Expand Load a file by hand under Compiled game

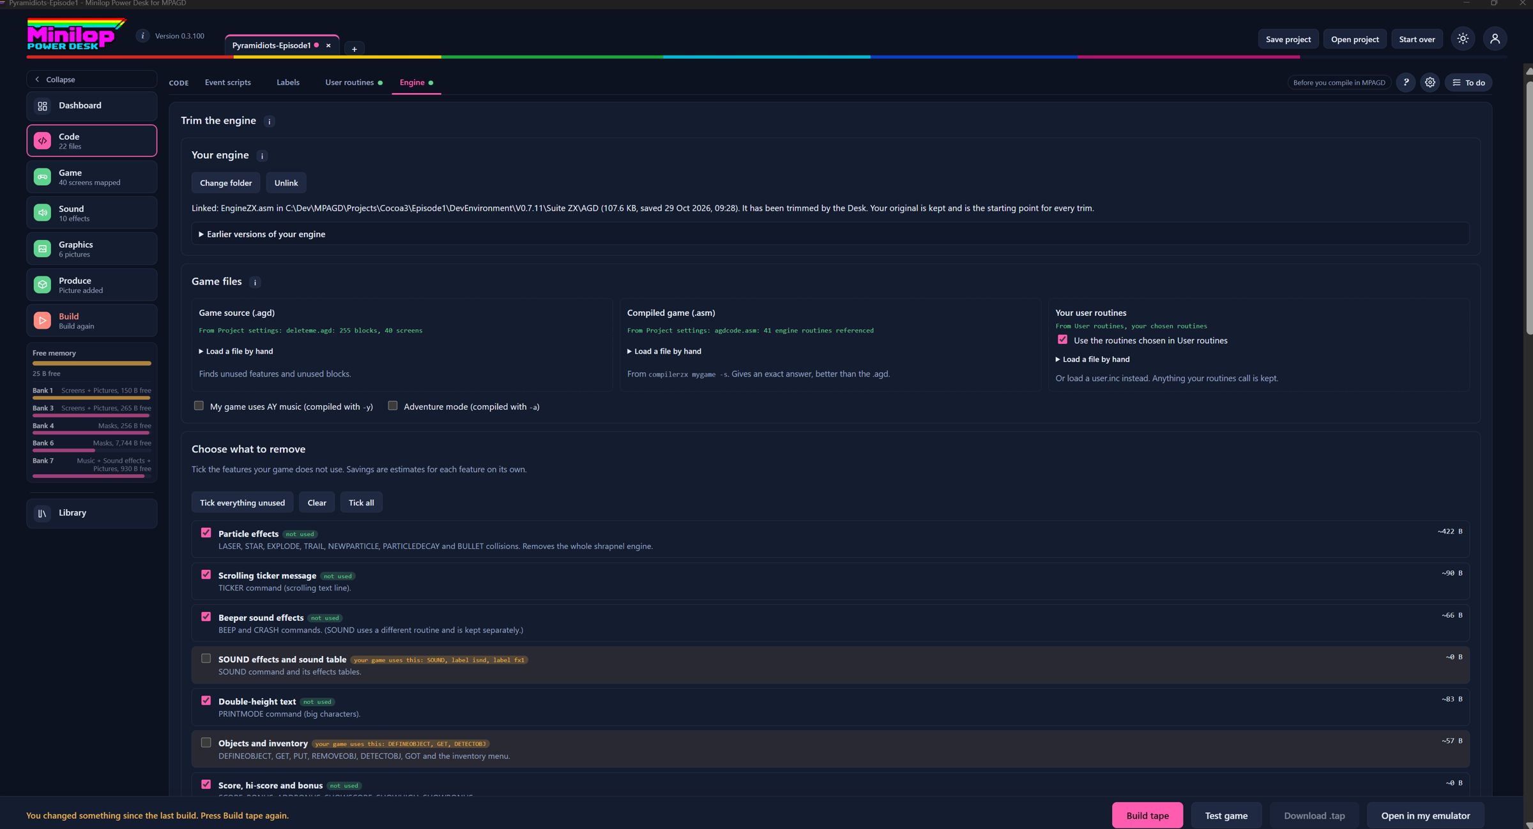pos(664,351)
